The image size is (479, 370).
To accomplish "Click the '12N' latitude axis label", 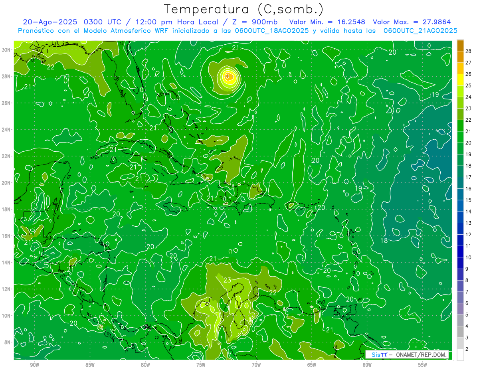I will [x=6, y=289].
